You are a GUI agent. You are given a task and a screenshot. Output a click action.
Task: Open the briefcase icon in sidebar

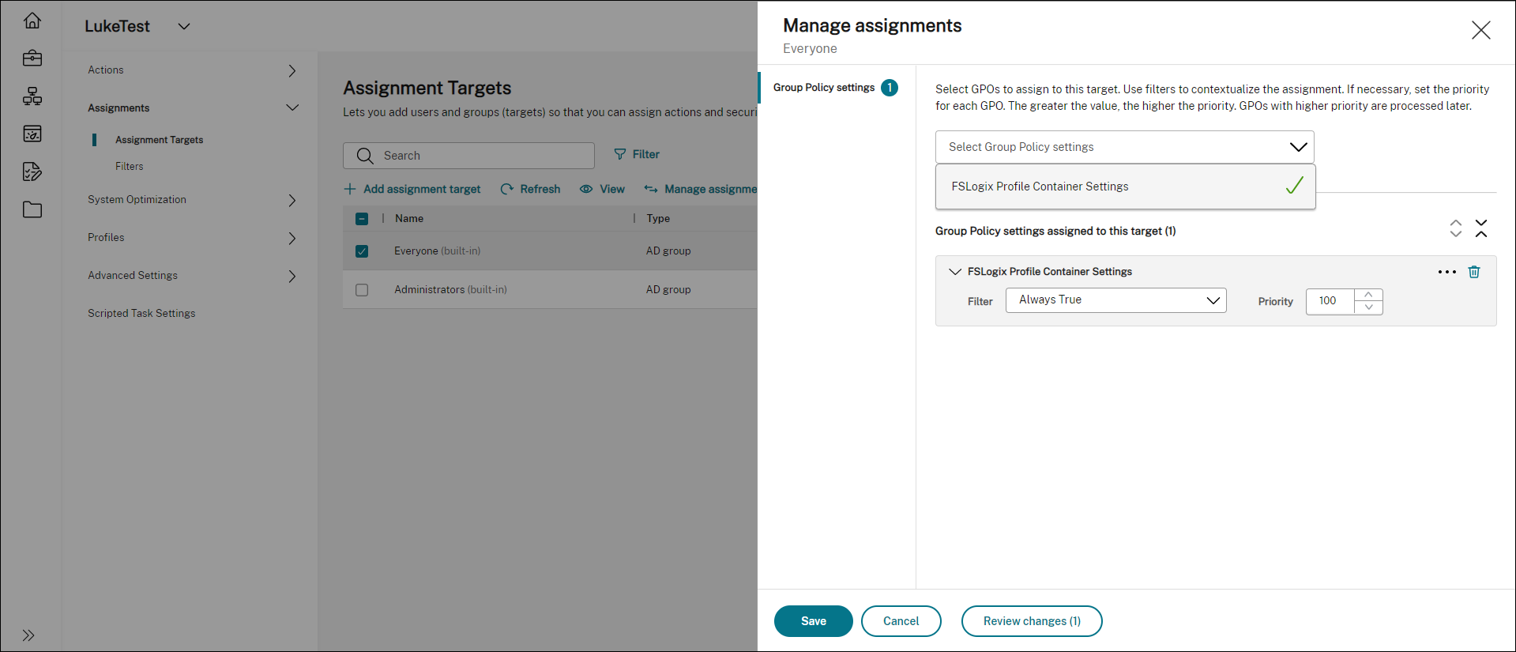coord(32,58)
